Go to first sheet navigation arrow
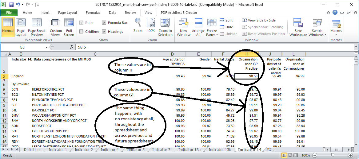The height and width of the screenshot is (159, 359). pyautogui.click(x=3, y=149)
